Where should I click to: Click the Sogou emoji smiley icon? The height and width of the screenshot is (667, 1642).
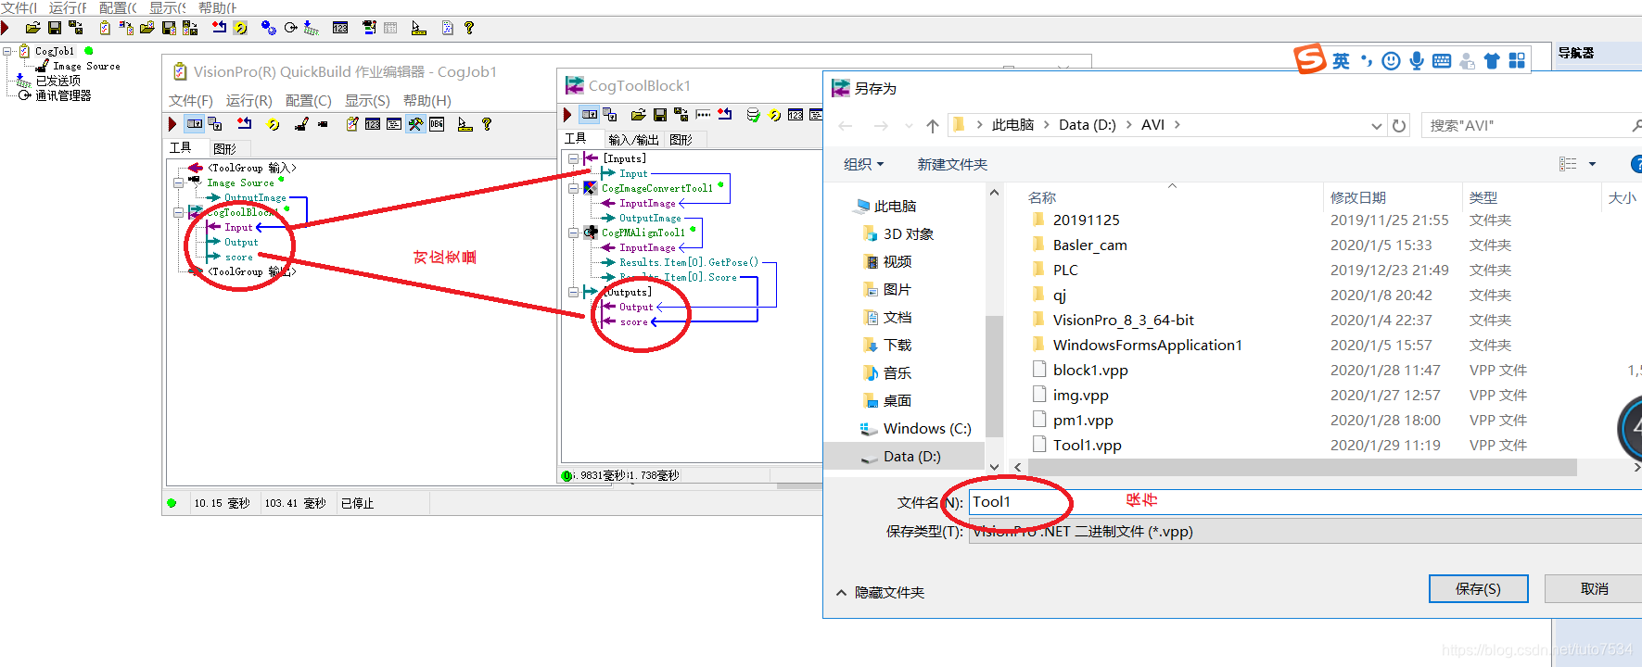(x=1391, y=61)
